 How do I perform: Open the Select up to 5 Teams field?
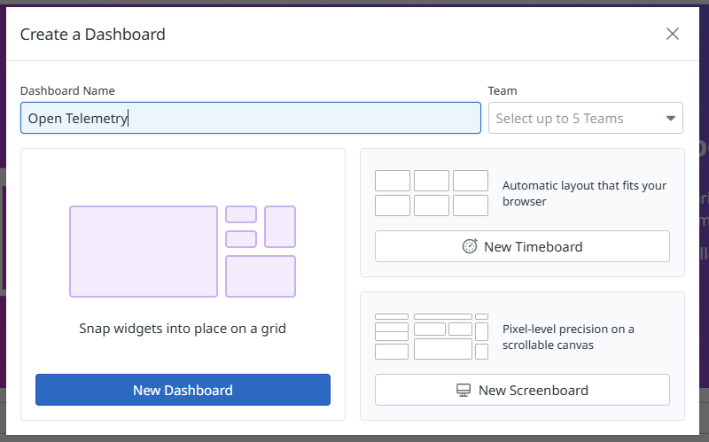586,118
